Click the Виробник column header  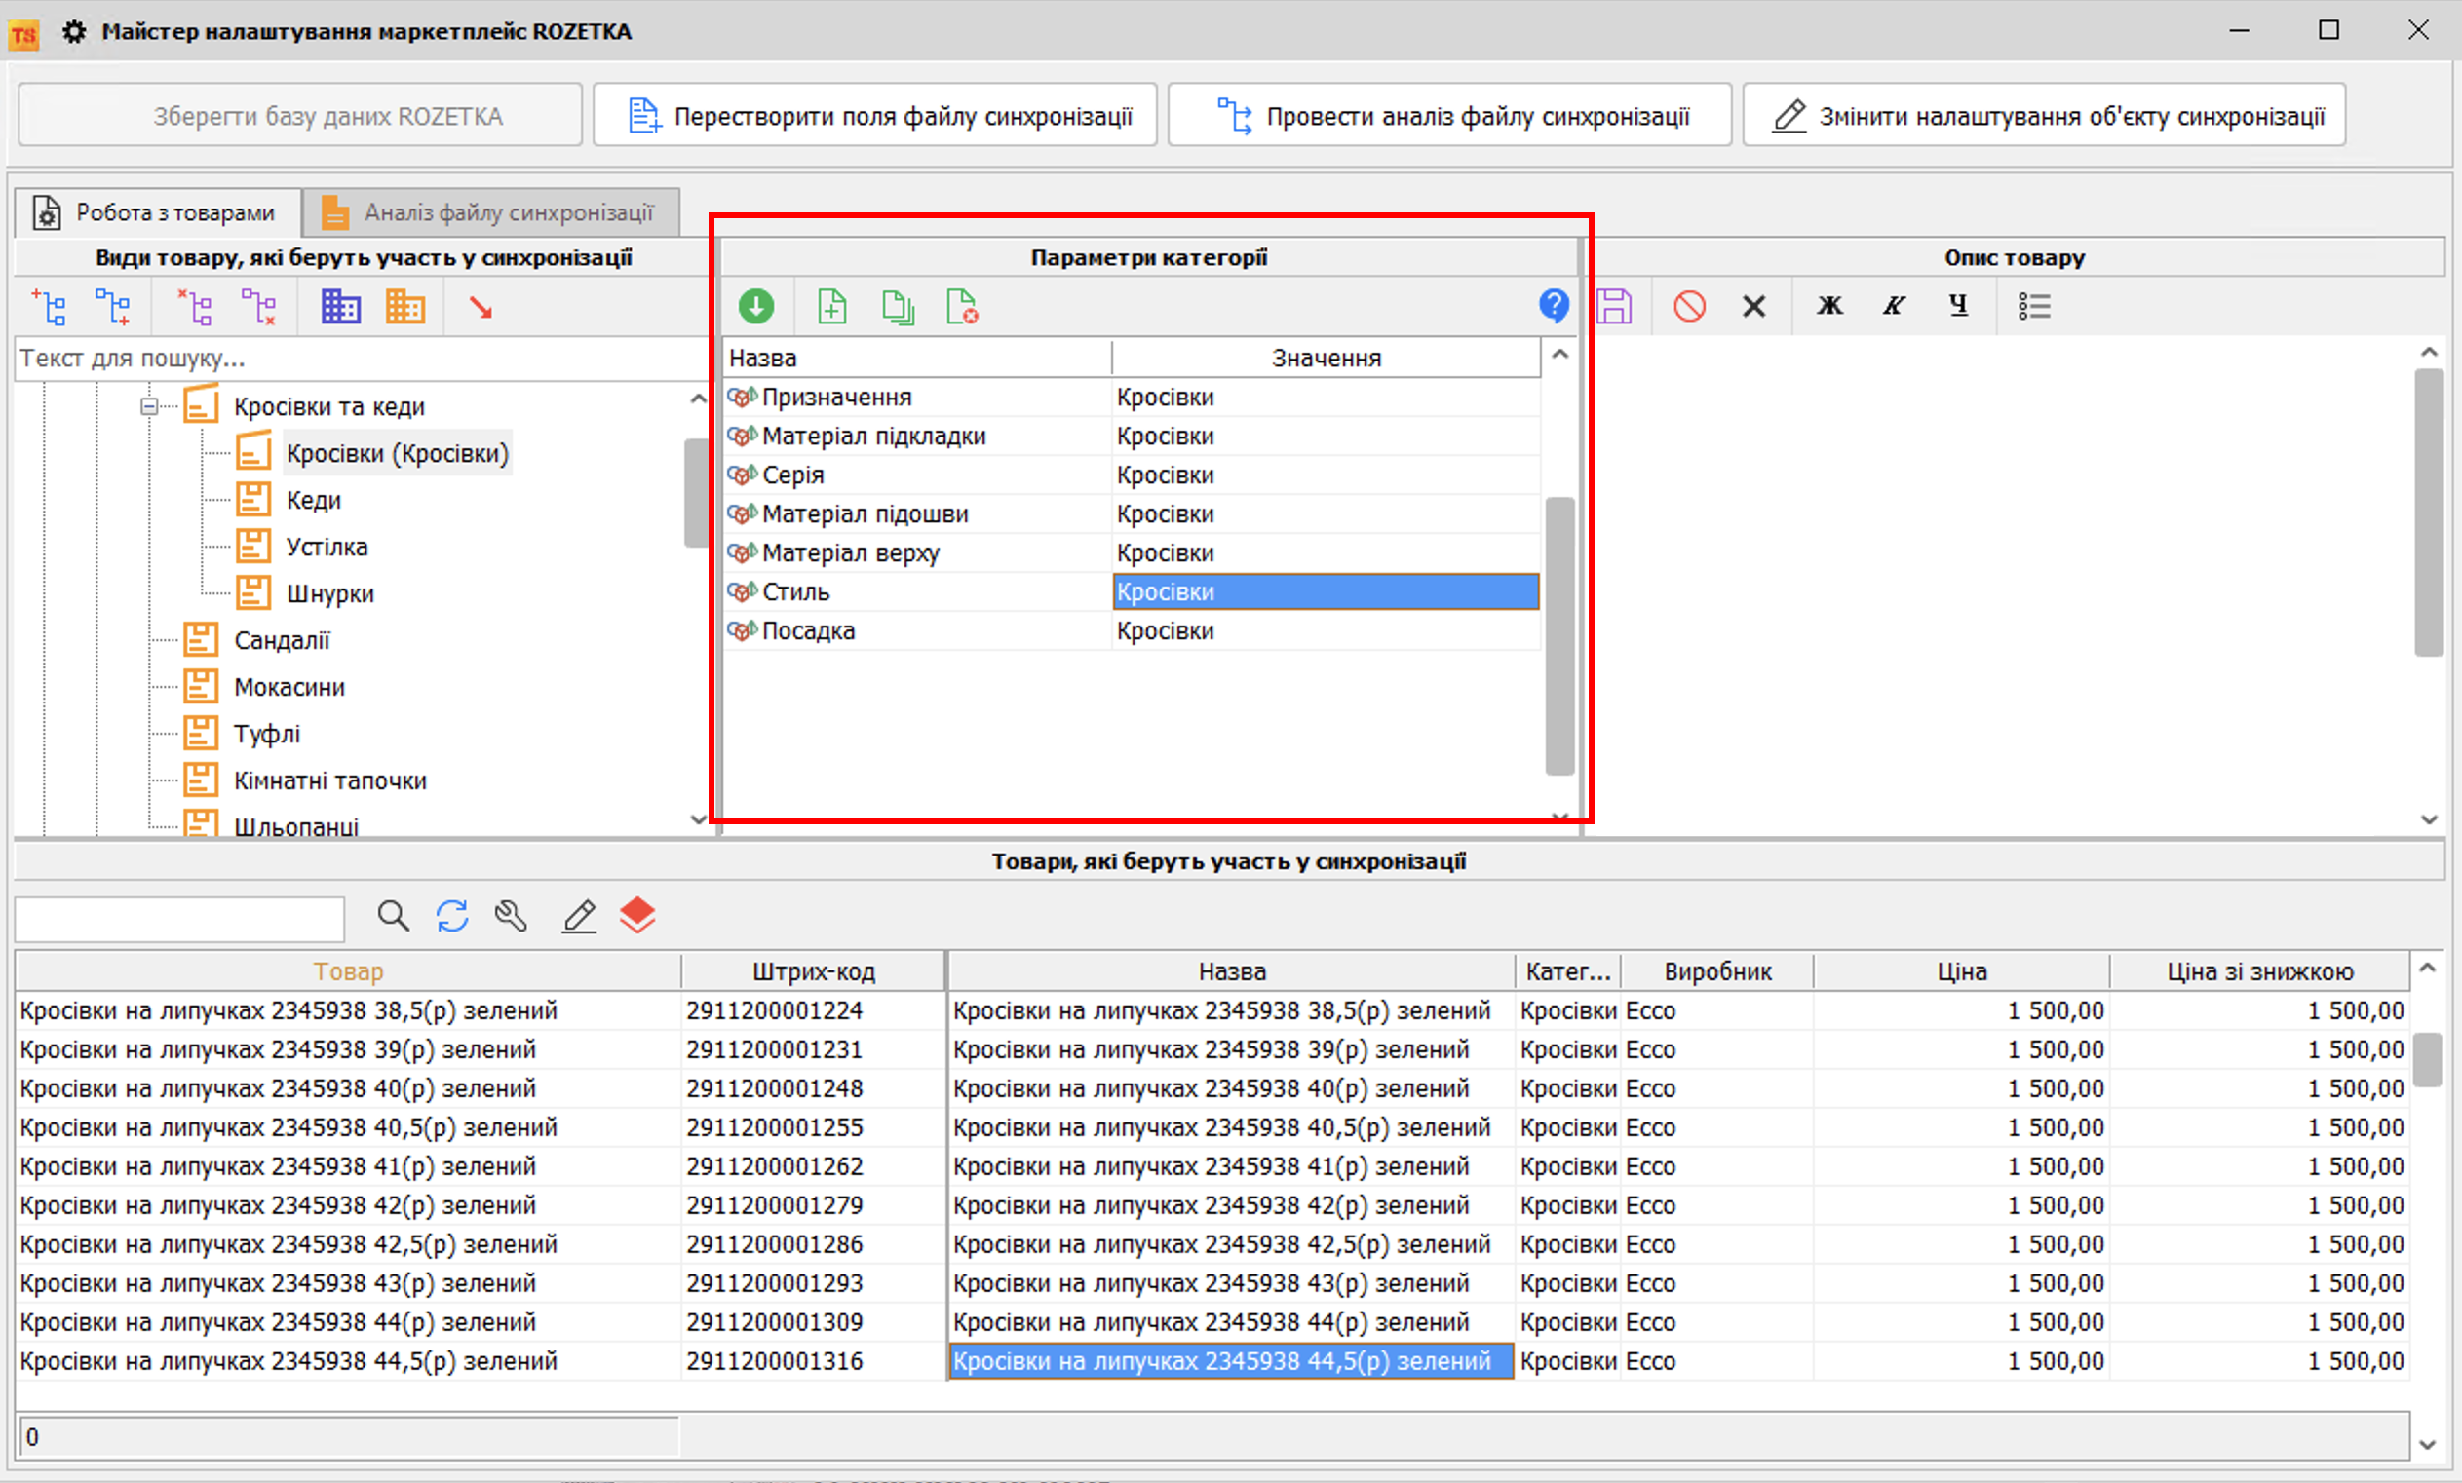tap(1716, 971)
